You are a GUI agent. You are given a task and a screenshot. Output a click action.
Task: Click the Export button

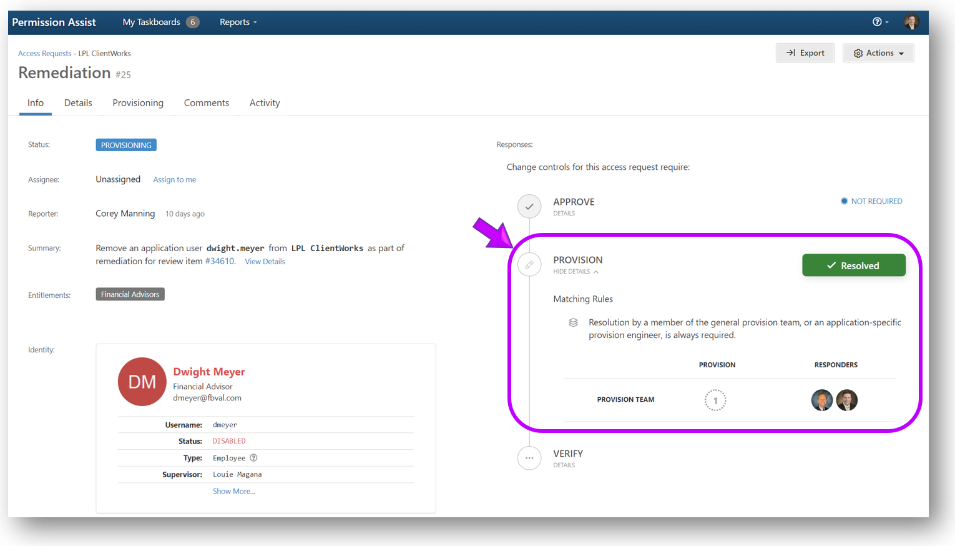(805, 53)
